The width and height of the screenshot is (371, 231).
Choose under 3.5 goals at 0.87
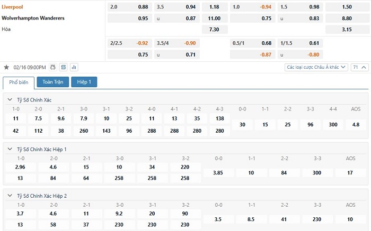pos(176,18)
